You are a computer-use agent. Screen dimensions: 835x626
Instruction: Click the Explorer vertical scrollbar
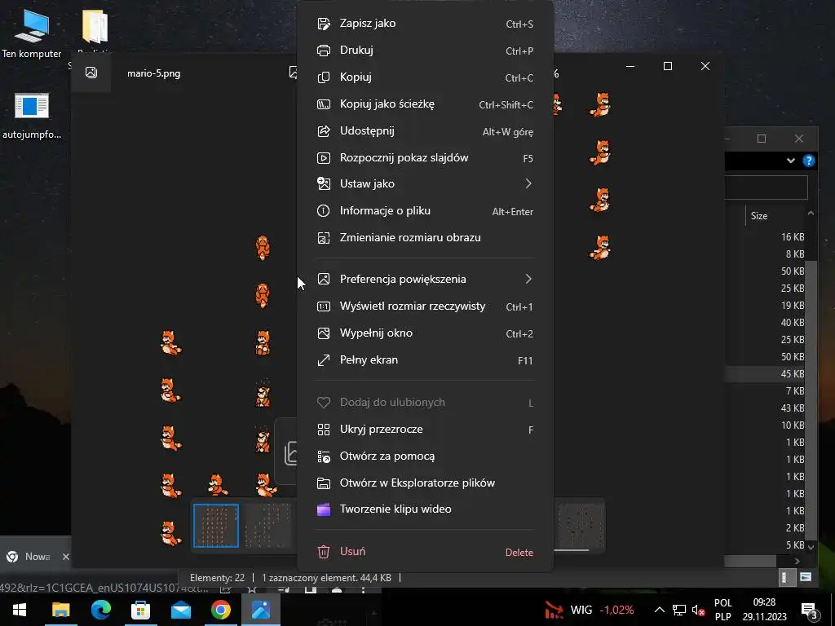(811, 399)
